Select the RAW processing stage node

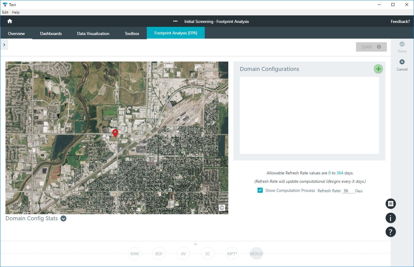(x=134, y=253)
